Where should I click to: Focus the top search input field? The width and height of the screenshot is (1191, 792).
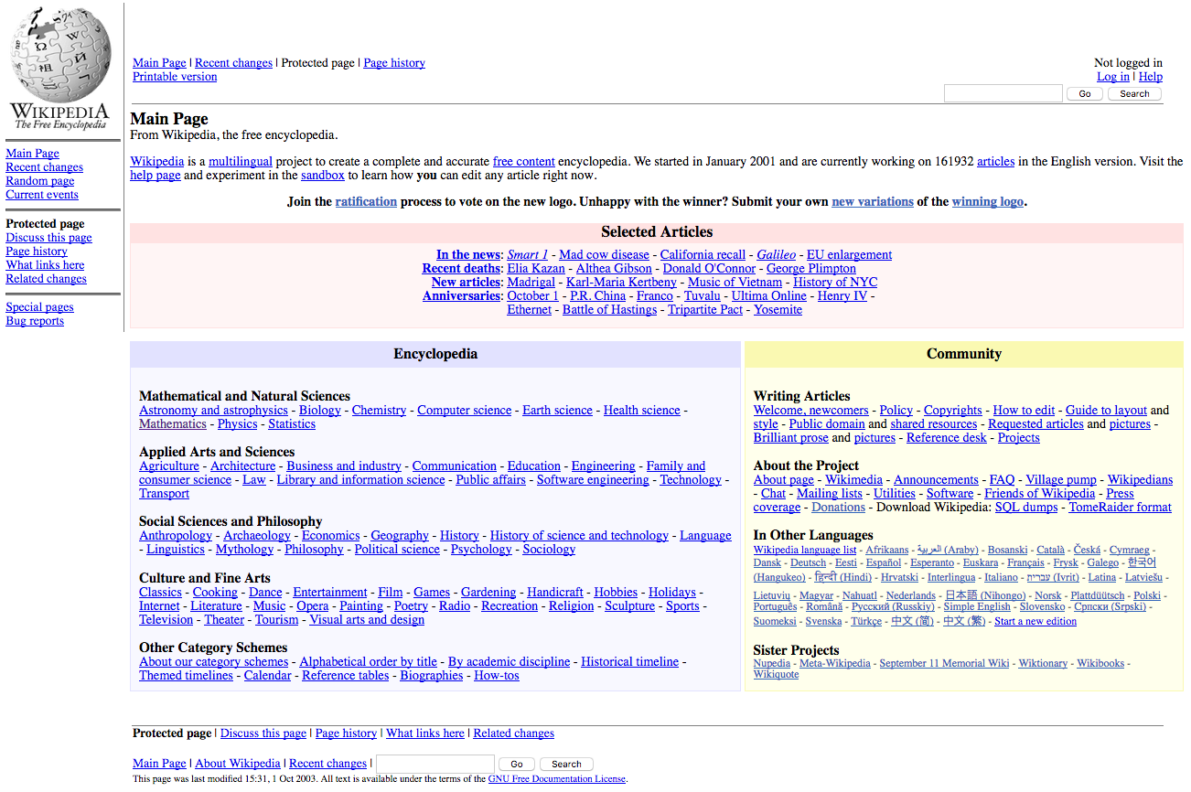[x=1003, y=94]
